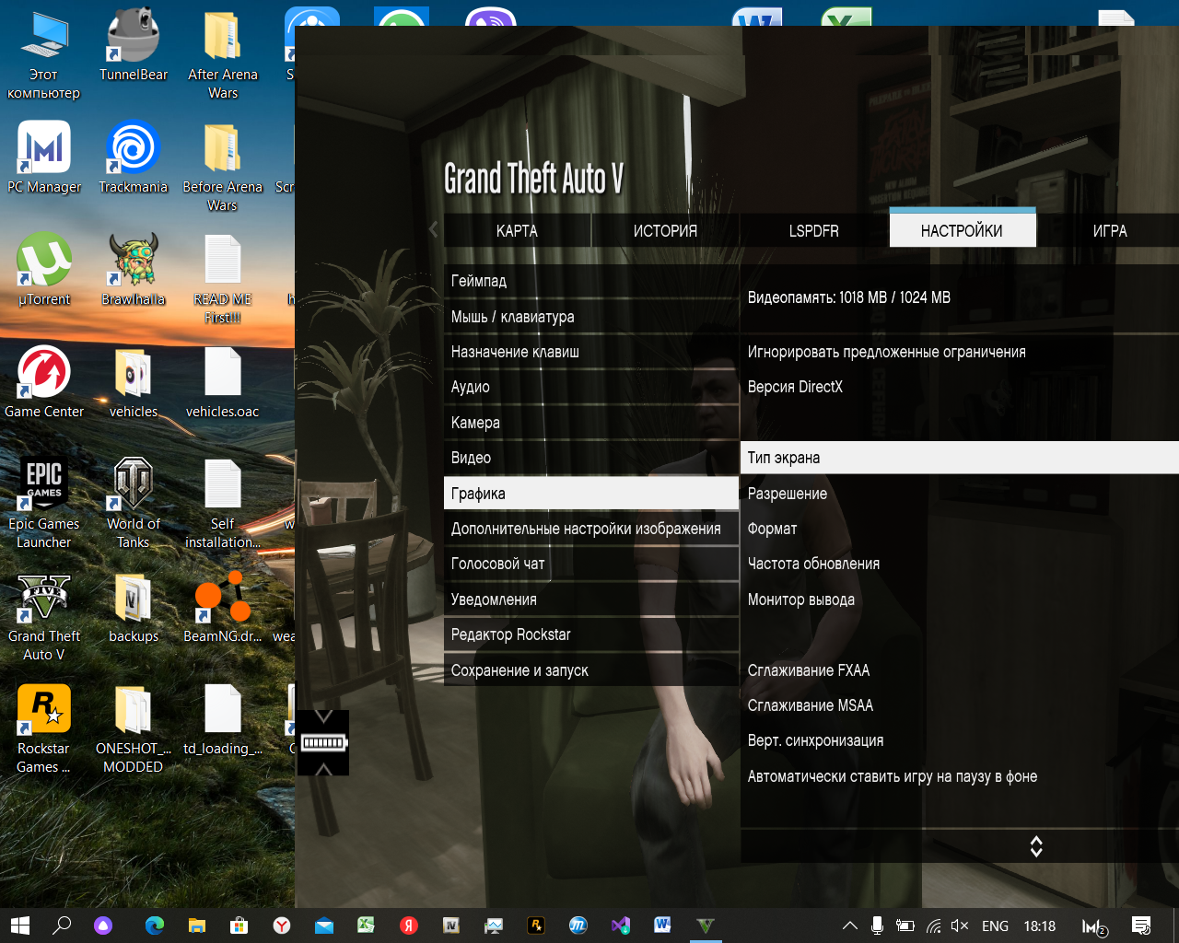The width and height of the screenshot is (1179, 943).
Task: Select the Self installation file
Action: click(223, 505)
